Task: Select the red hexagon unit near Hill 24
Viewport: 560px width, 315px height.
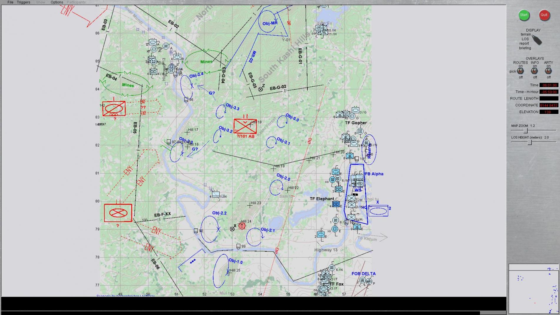Action: pyautogui.click(x=242, y=226)
